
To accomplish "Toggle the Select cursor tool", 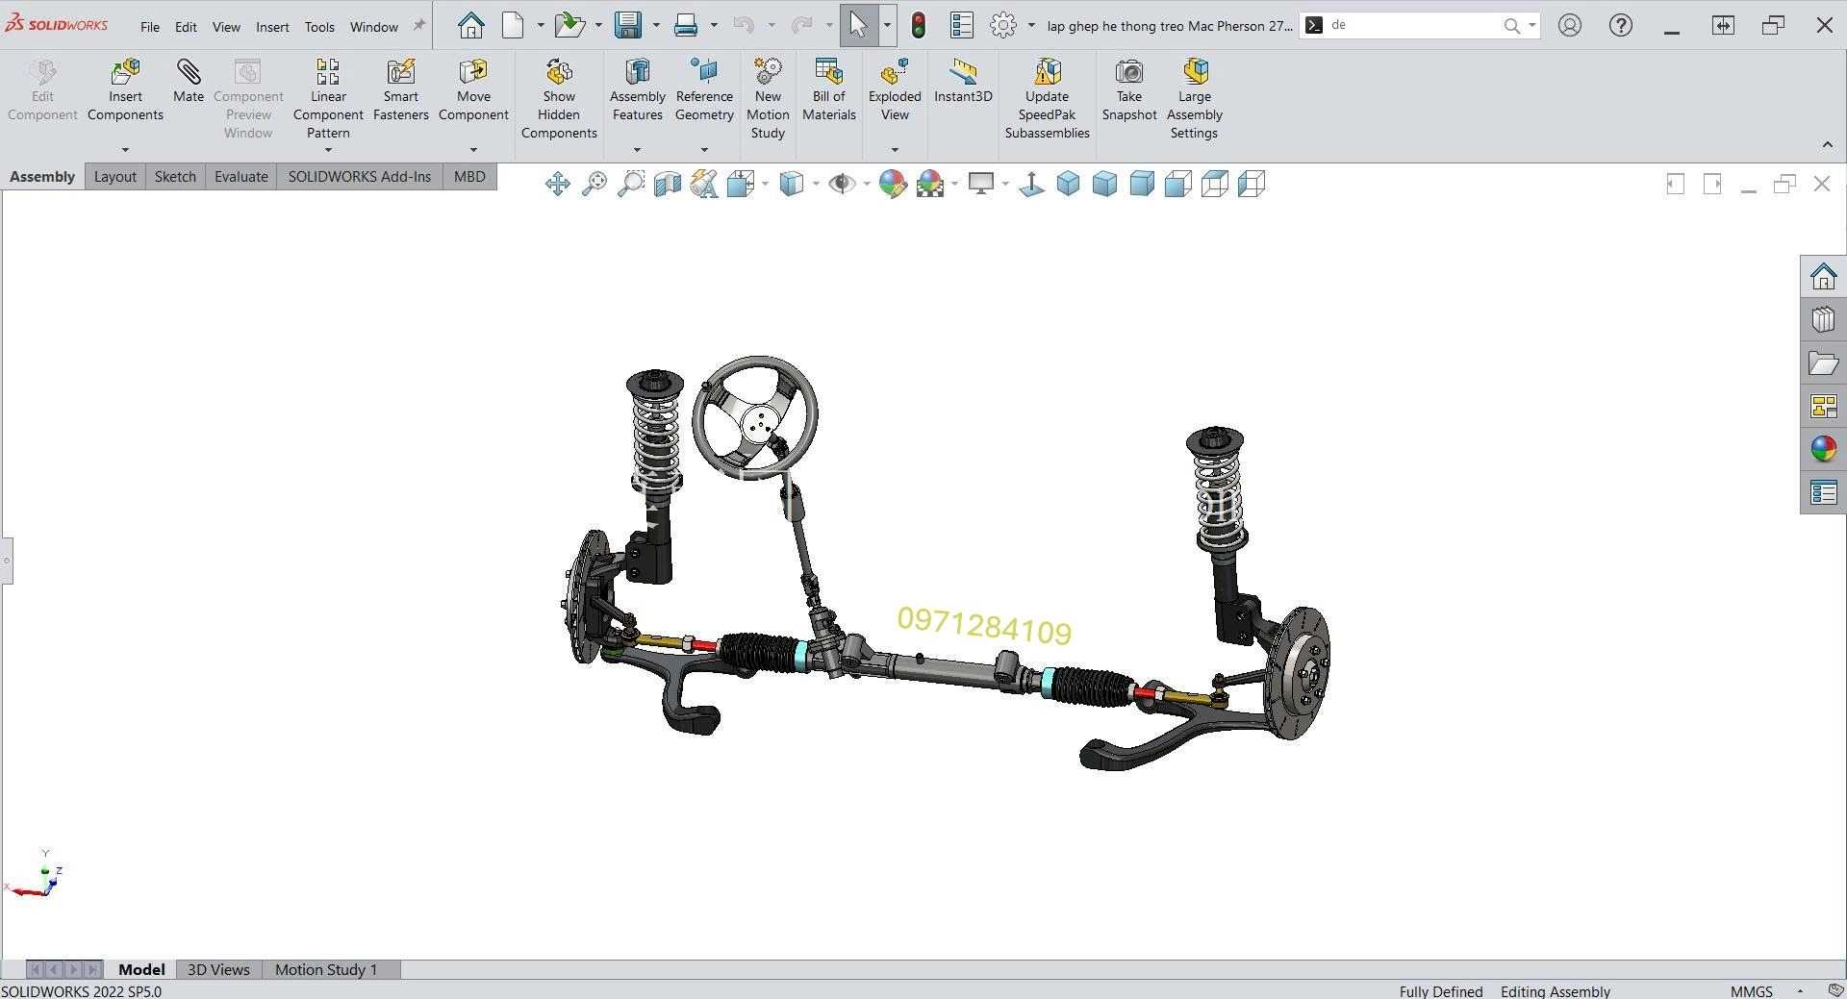I will (858, 25).
